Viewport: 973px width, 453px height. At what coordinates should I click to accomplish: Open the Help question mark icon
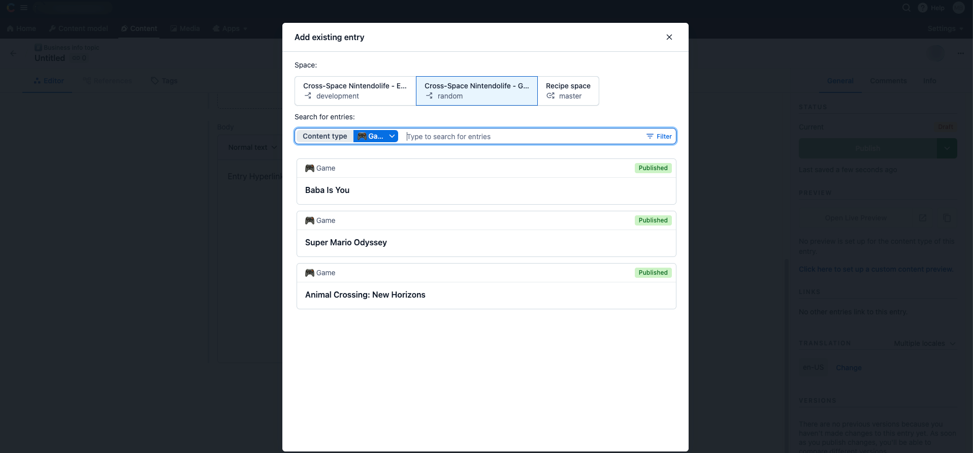[x=923, y=8]
